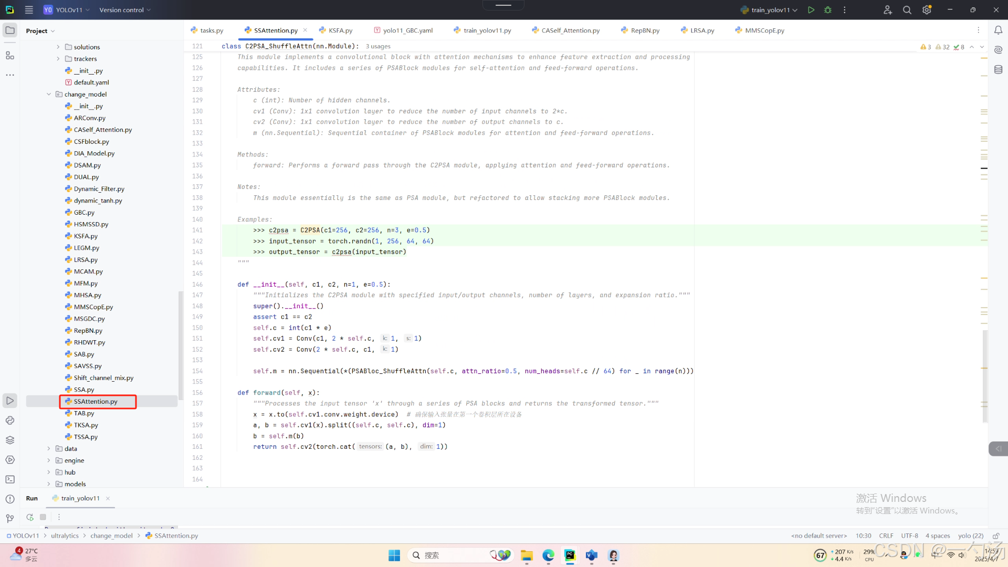Open MHSA.py in the project tree
Screen dimensions: 1008x567
coord(87,295)
